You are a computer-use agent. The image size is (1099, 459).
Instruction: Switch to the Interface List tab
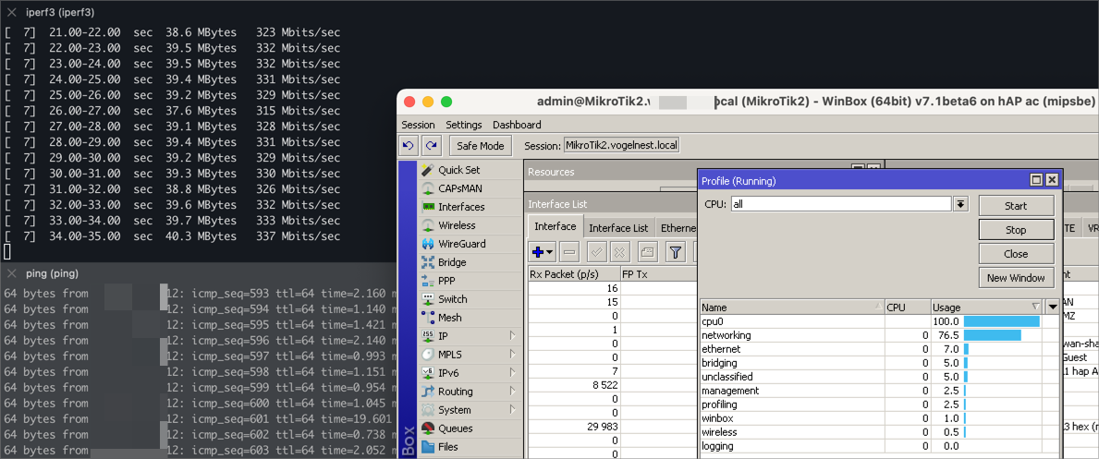pyautogui.click(x=618, y=228)
